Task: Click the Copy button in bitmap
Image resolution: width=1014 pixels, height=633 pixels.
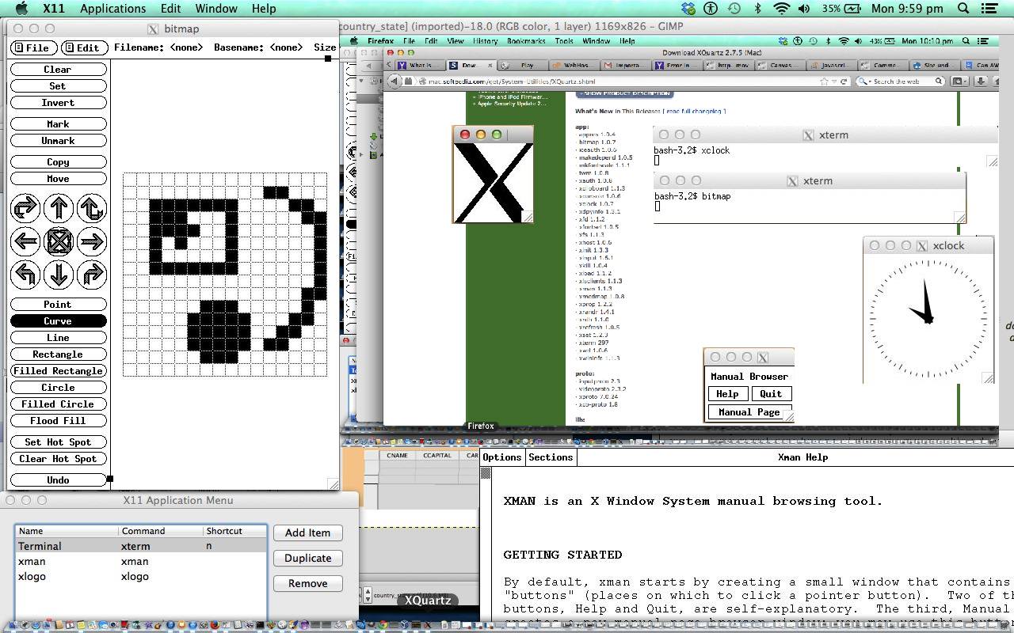Action: coord(58,162)
